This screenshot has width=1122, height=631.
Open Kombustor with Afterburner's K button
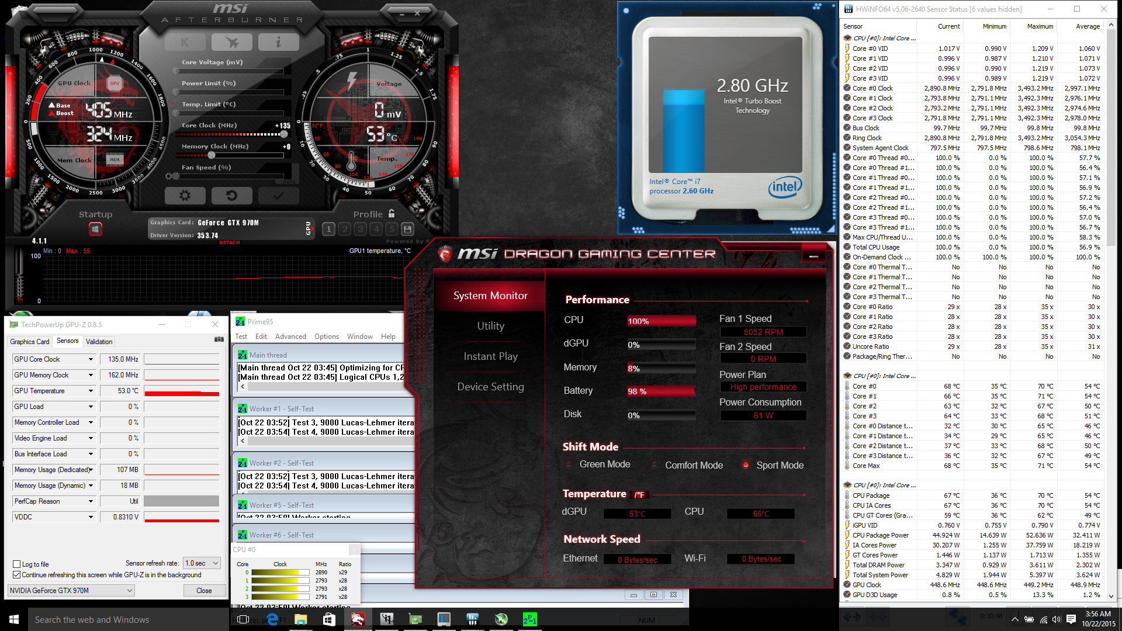[x=185, y=42]
